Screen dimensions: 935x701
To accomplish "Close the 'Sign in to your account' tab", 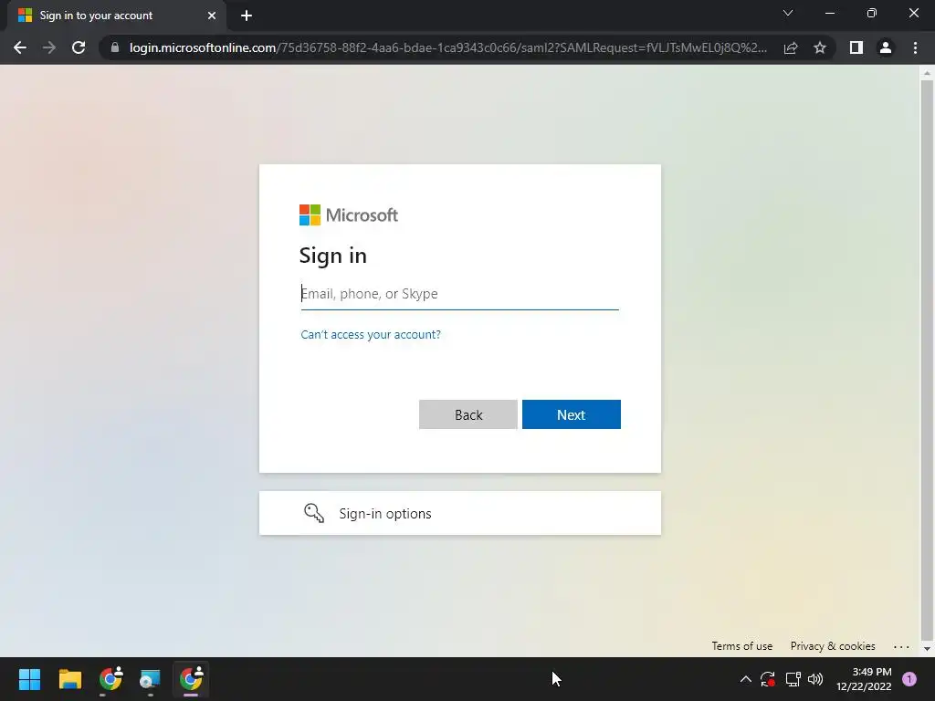I will (212, 16).
